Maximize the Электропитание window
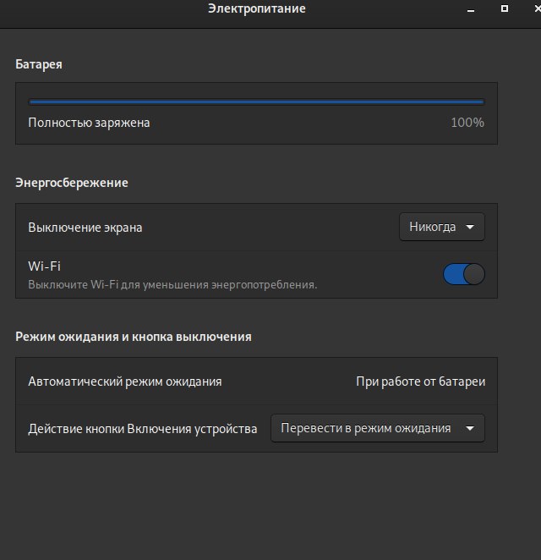The height and width of the screenshot is (560, 541). coord(505,8)
